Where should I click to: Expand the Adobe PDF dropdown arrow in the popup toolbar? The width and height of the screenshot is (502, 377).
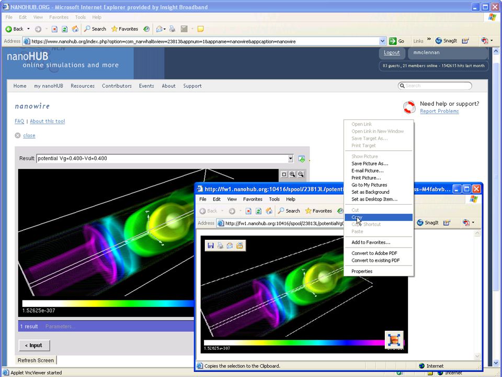473,223
